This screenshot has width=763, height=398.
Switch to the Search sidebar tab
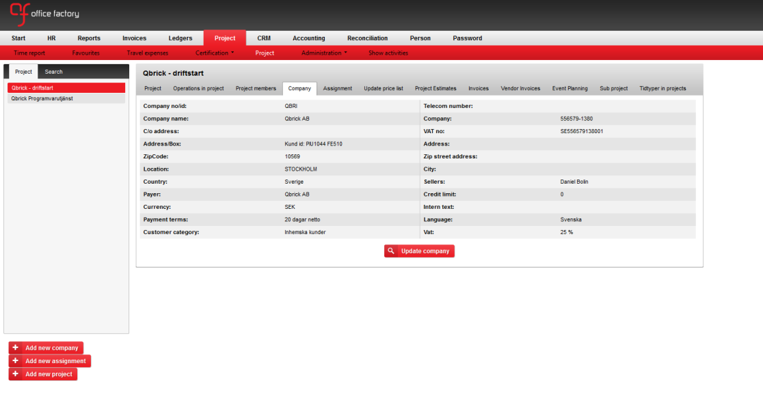coord(53,72)
